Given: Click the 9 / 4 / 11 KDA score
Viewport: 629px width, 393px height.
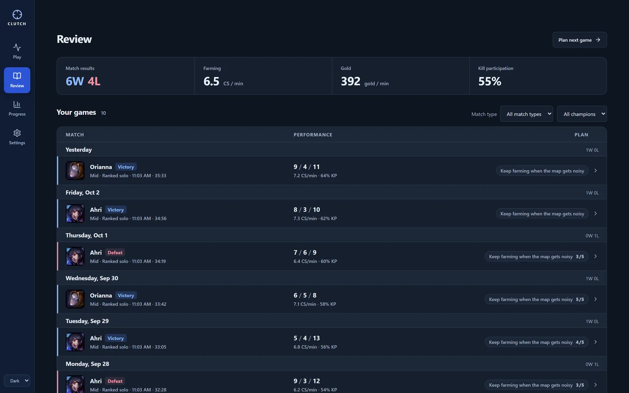Looking at the screenshot, I should 307,167.
